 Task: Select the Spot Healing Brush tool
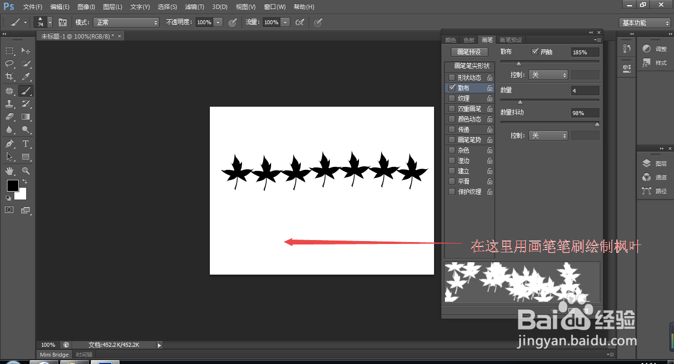coord(9,91)
